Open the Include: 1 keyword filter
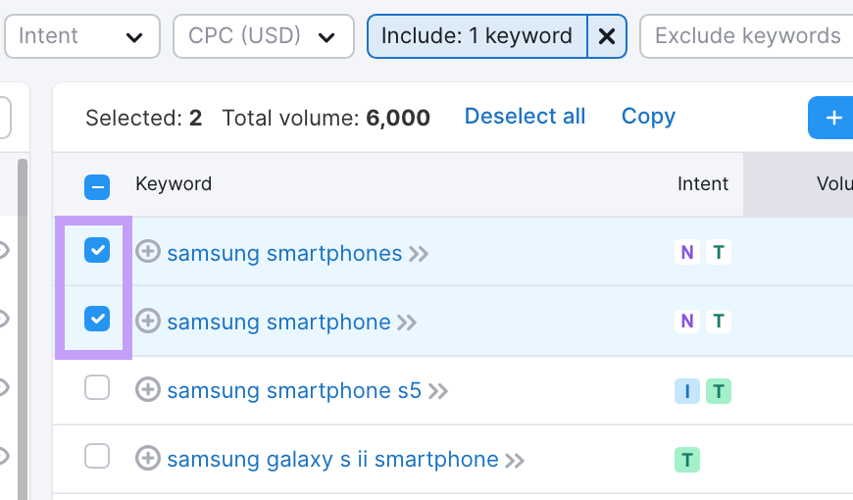 coord(477,37)
